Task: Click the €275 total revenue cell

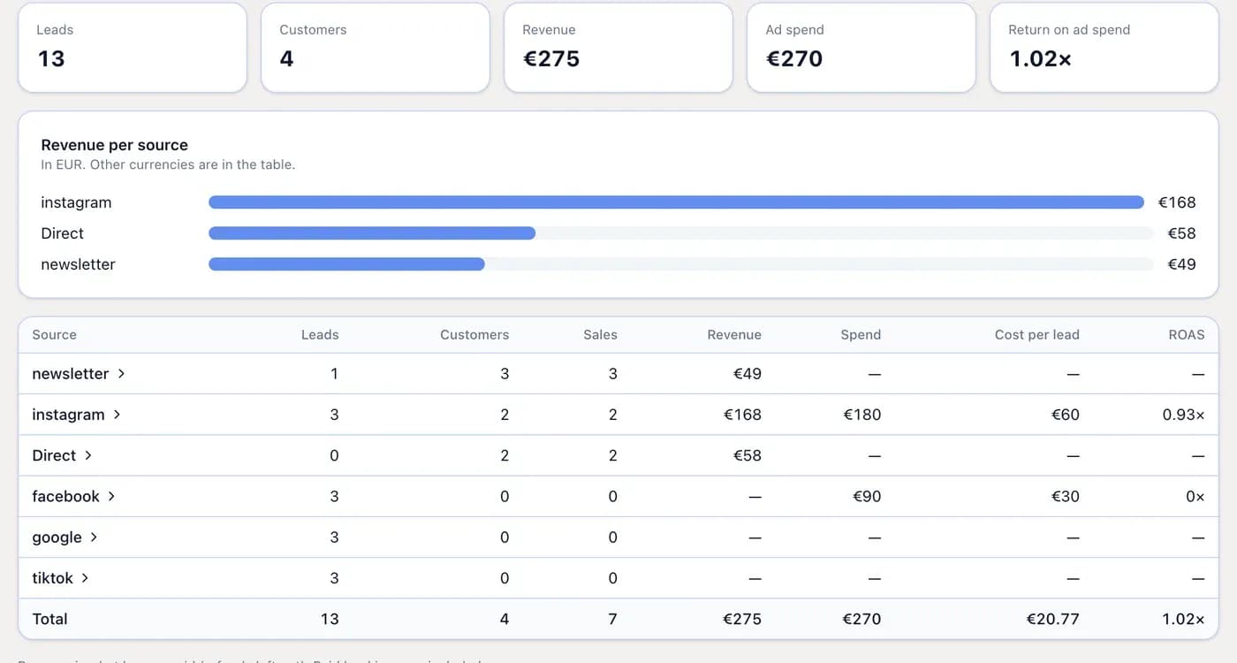Action: (742, 619)
